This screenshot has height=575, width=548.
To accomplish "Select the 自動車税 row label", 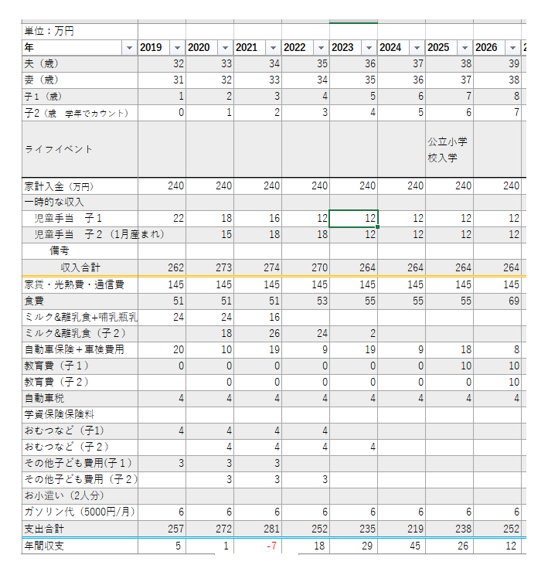I will 80,398.
